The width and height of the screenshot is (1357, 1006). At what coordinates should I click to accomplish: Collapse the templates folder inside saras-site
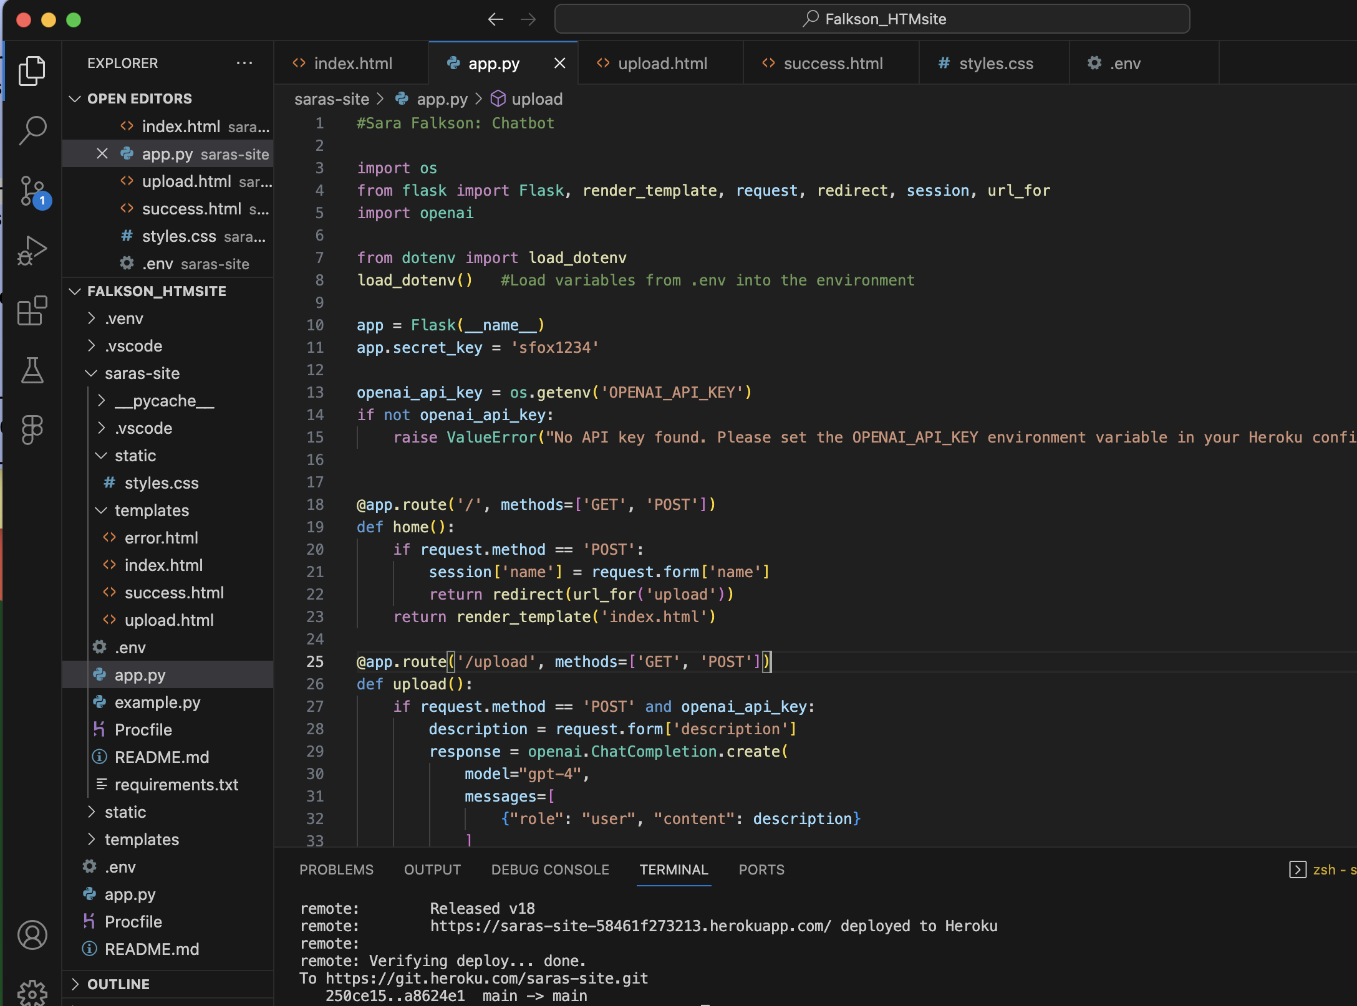(101, 510)
